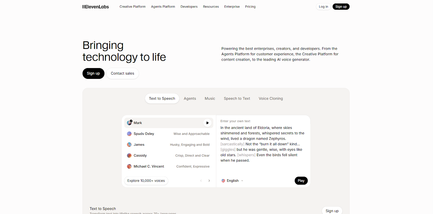Click the James avatar icon

point(129,145)
